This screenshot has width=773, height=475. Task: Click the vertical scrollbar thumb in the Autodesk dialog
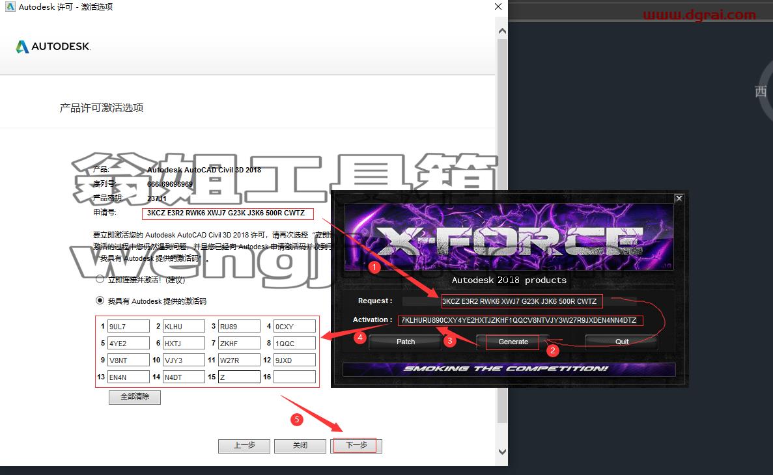(x=502, y=230)
